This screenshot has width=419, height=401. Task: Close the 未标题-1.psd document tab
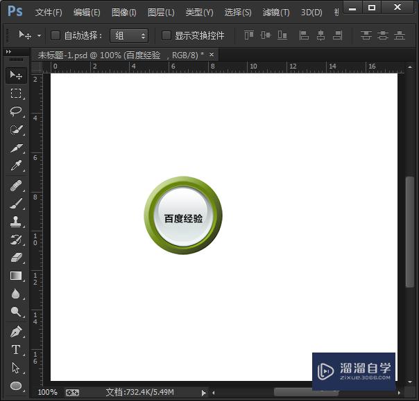pyautogui.click(x=212, y=55)
